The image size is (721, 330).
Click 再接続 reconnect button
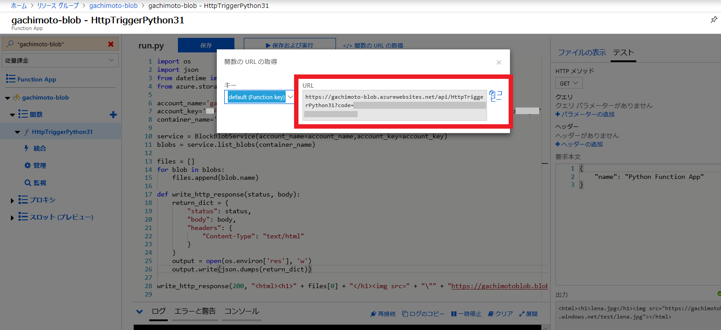tap(383, 314)
